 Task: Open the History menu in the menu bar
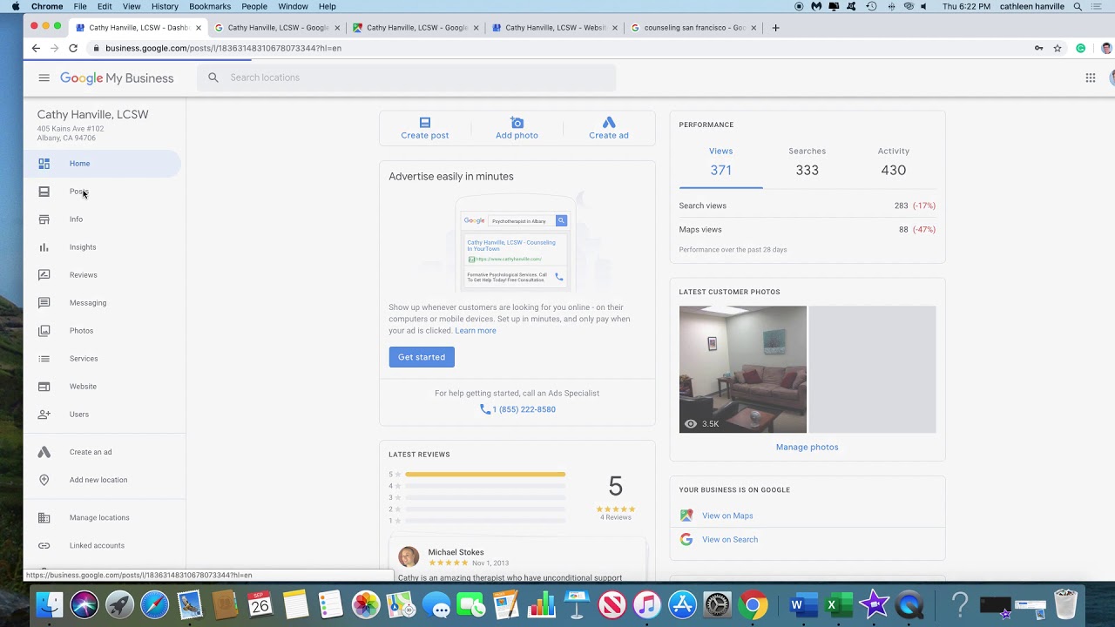click(x=165, y=6)
